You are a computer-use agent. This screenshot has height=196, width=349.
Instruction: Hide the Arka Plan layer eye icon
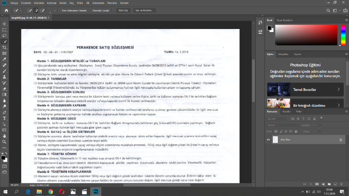point(268,140)
